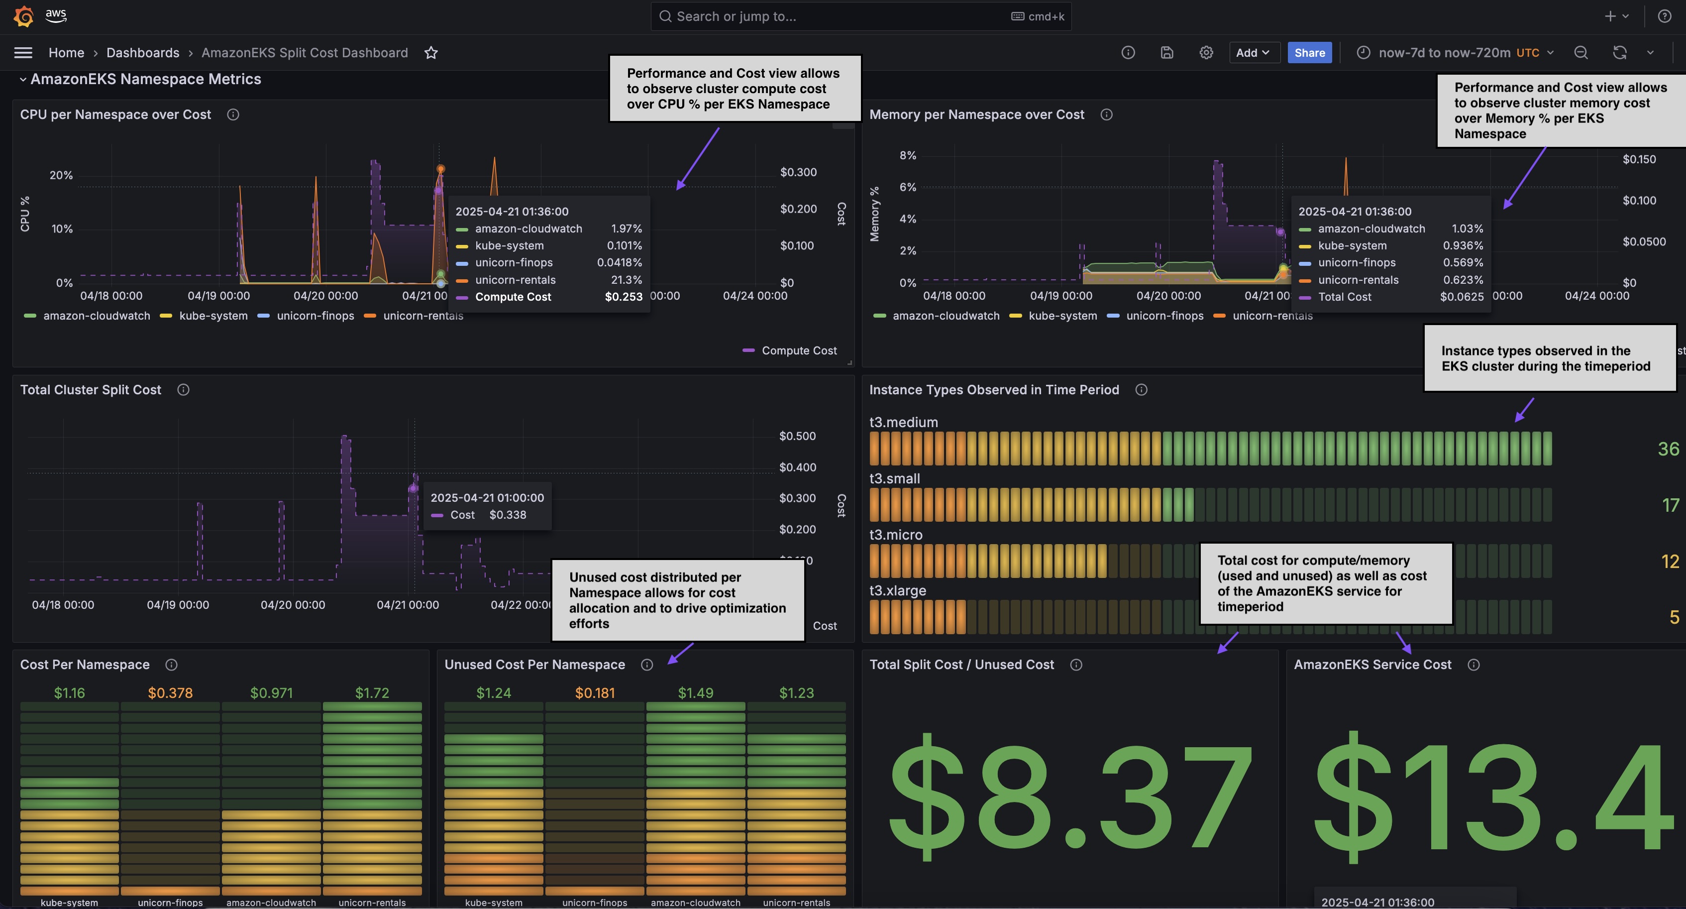Screen dimensions: 1686x909
Task: Click the search magnifier icon
Action: point(665,16)
